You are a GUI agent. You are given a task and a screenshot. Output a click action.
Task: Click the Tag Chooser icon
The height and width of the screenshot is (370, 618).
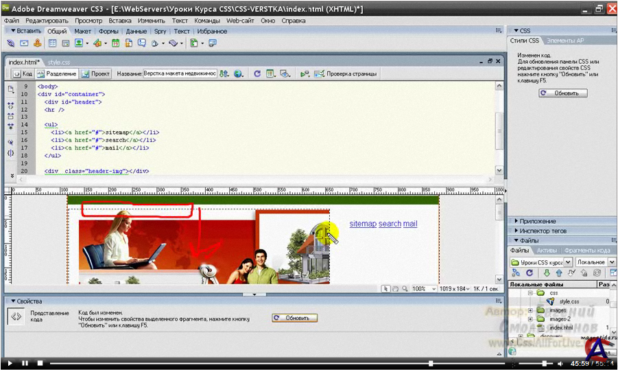click(x=213, y=43)
